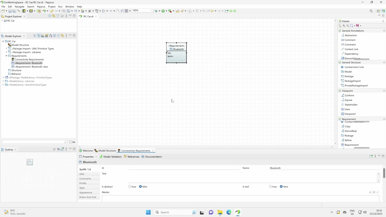The height and width of the screenshot is (217, 386).
Task: Click Link with Editor icon in Model Explorer
Action: 62,36
